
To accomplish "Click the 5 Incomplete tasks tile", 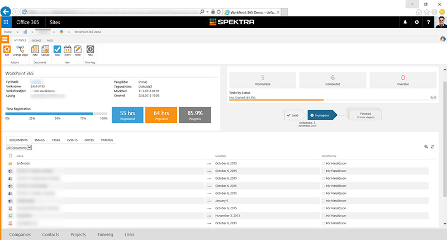I will [x=263, y=80].
